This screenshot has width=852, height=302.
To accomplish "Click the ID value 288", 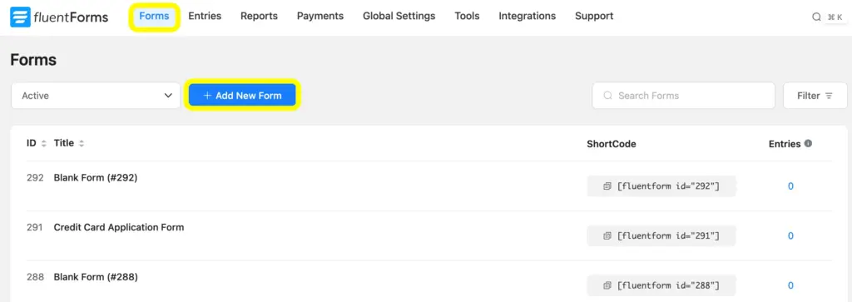I will click(x=35, y=277).
